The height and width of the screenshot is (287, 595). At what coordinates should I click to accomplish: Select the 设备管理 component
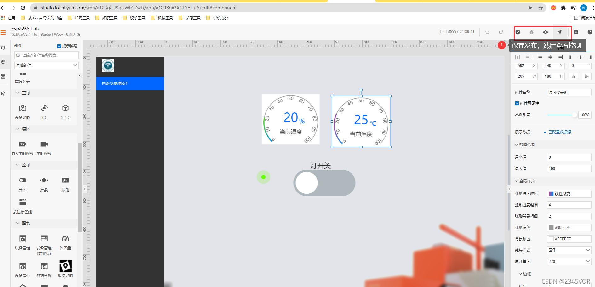pos(23,242)
